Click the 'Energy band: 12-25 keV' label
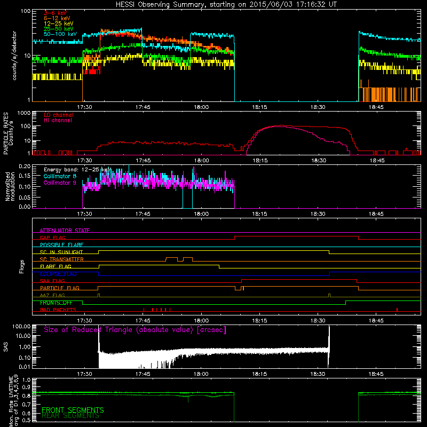 (77, 170)
